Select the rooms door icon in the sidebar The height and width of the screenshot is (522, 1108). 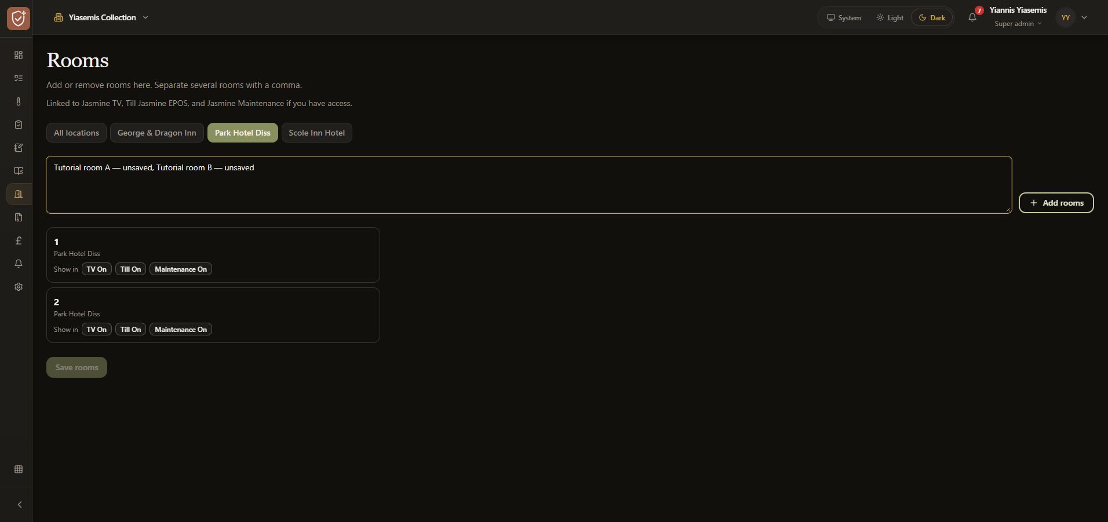tap(19, 194)
